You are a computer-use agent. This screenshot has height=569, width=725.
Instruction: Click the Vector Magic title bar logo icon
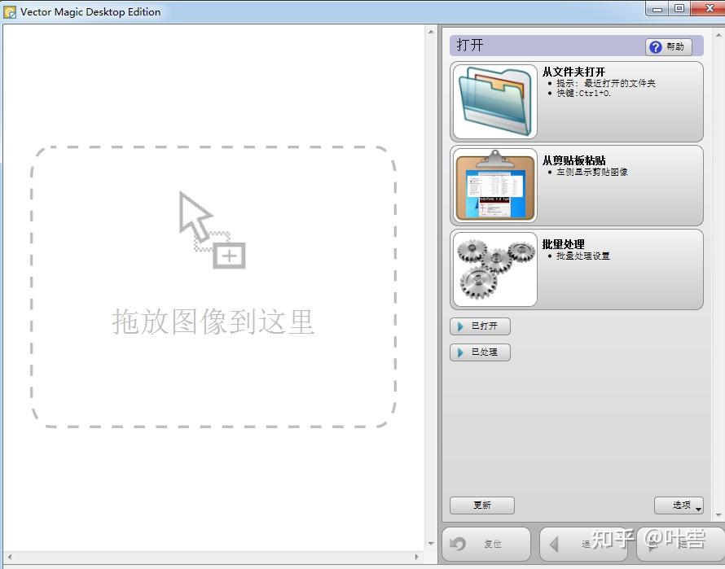coord(10,9)
